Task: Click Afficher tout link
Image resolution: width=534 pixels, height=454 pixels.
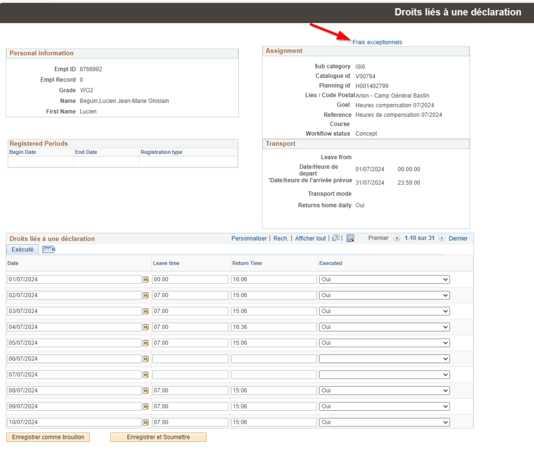Action: [310, 238]
